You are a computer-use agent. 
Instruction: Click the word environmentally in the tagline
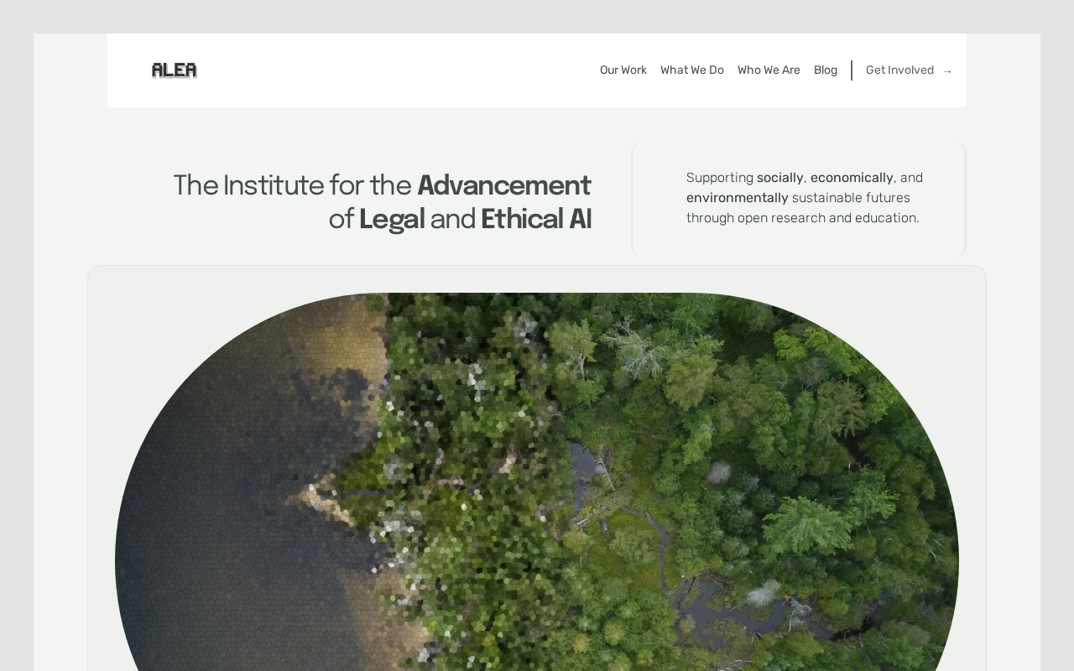pos(738,198)
